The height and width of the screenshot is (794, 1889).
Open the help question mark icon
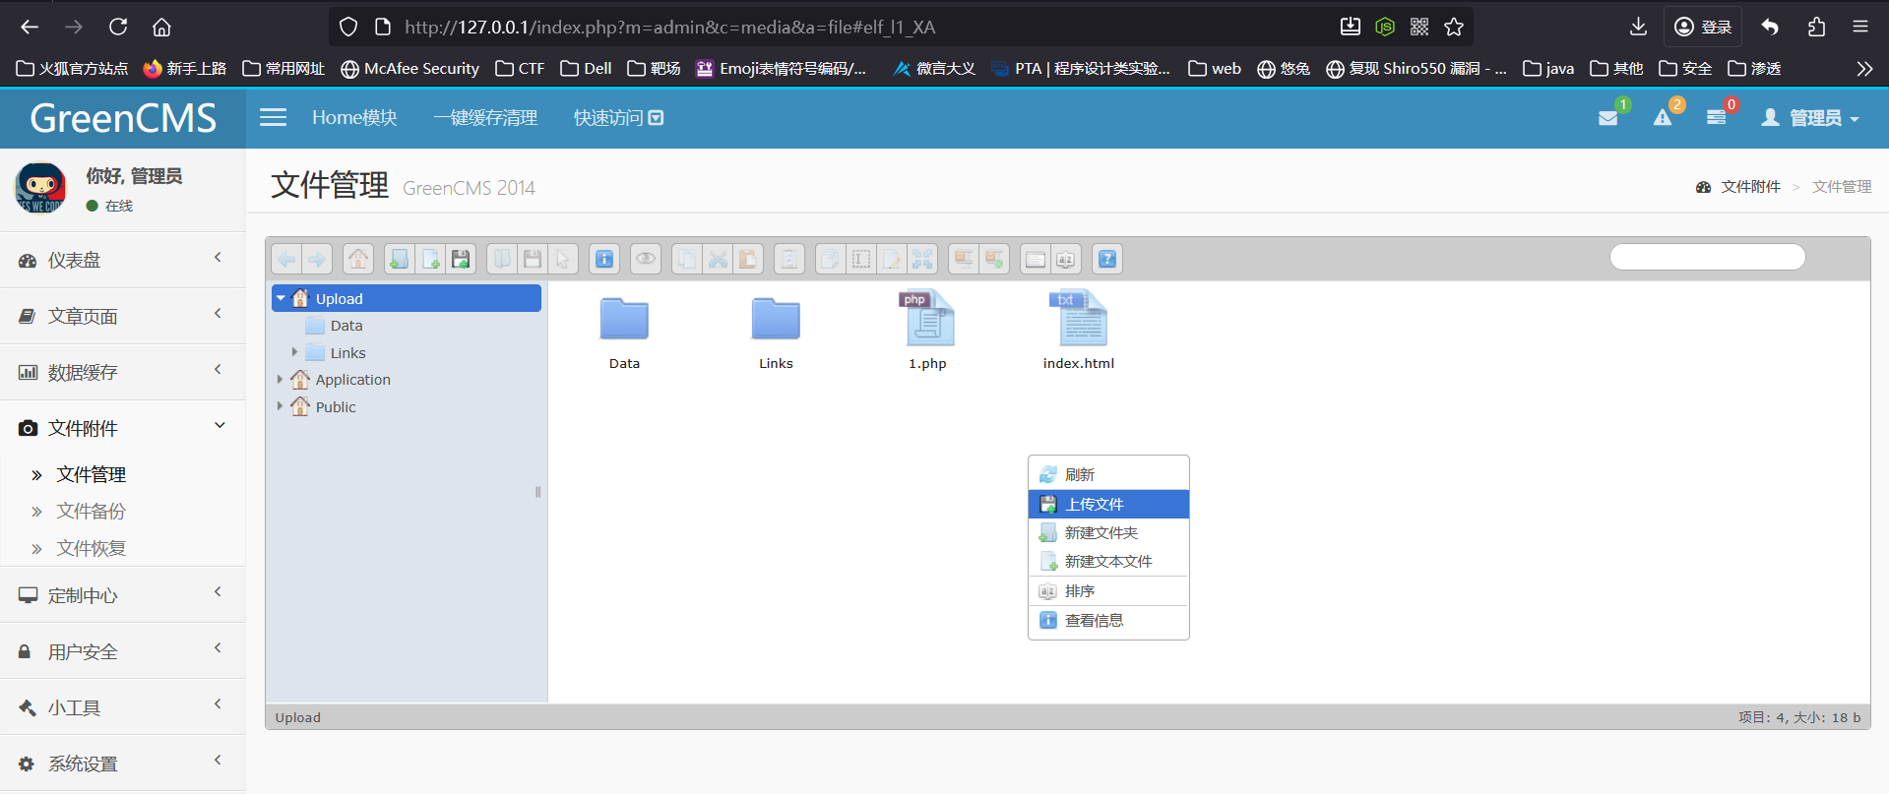(x=1107, y=259)
